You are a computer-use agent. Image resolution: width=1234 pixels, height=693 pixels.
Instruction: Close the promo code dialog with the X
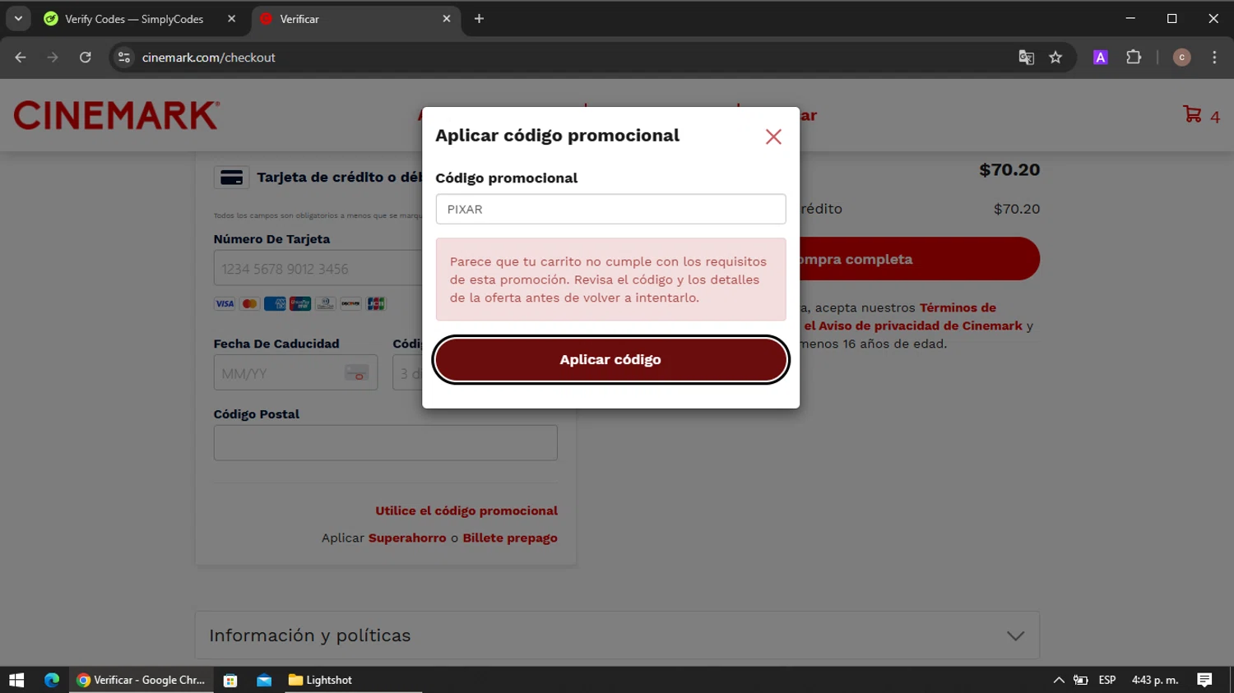coord(773,136)
